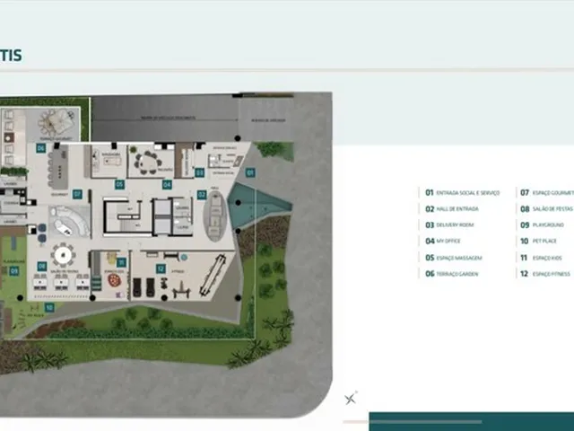Select marker 10 near the pet place
The width and height of the screenshot is (574, 431).
pyautogui.click(x=49, y=307)
